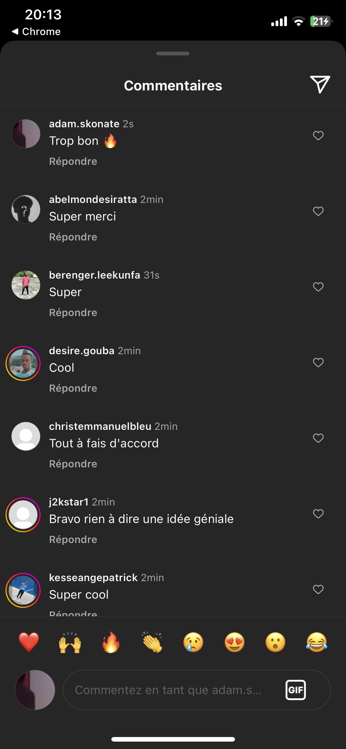This screenshot has height=749, width=346.
Task: Open kesseangepatrick's profile via username
Action: [93, 578]
